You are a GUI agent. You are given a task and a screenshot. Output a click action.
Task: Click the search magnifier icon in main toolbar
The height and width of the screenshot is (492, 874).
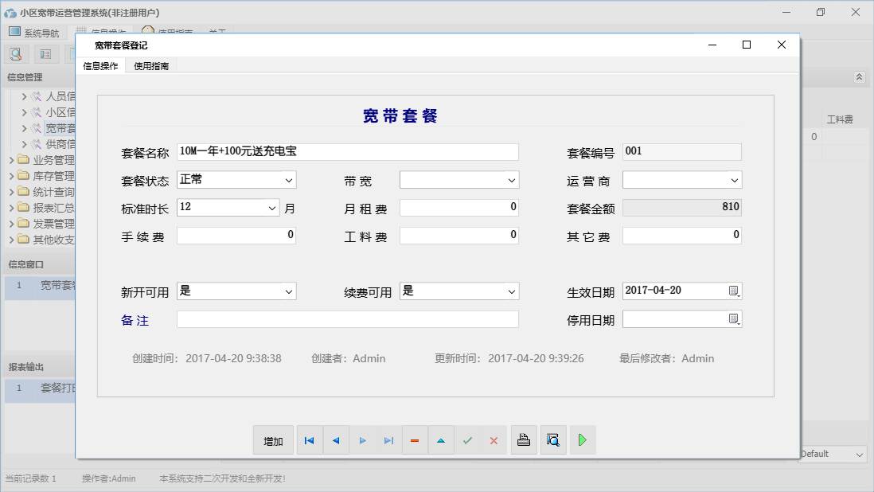(x=16, y=54)
